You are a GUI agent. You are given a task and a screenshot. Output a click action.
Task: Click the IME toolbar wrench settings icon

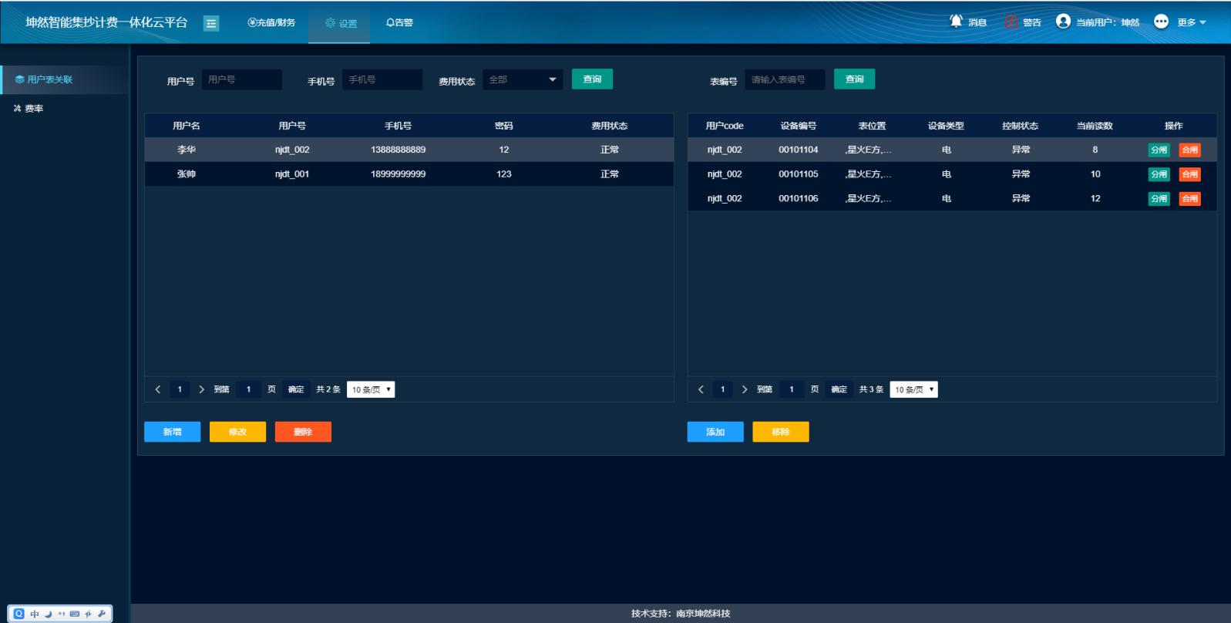tap(102, 614)
